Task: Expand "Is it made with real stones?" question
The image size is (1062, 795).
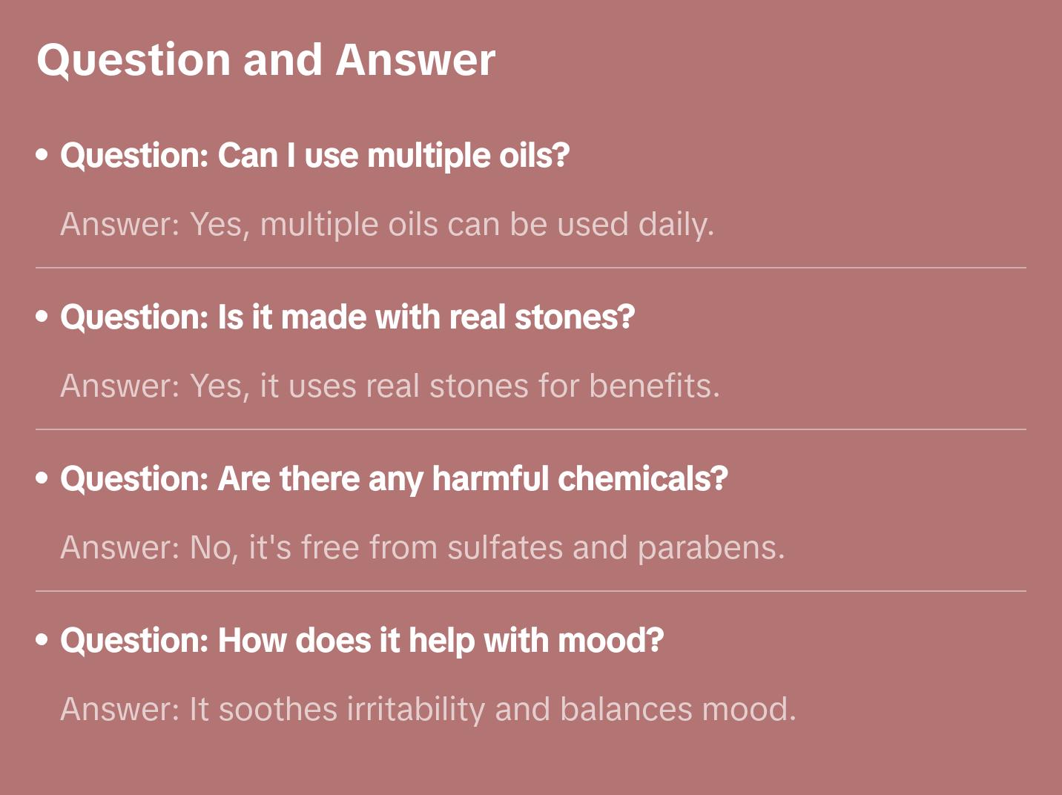Action: (347, 317)
